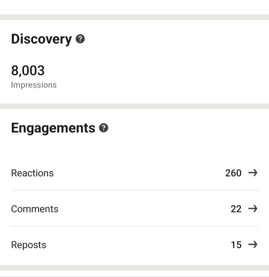Click the 260 reactions number

pyautogui.click(x=233, y=173)
